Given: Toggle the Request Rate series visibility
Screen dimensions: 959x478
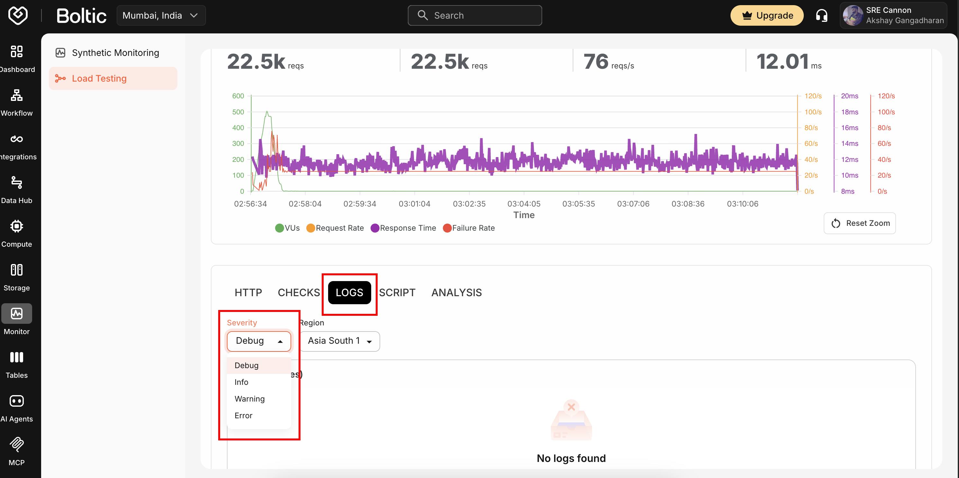Looking at the screenshot, I should click(334, 228).
